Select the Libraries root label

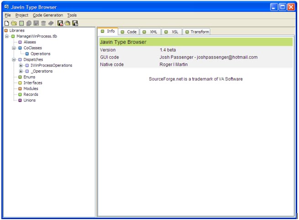point(17,31)
